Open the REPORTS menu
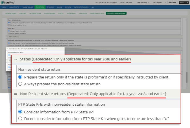This screenshot has height=128, width=190. (x=68, y=7)
